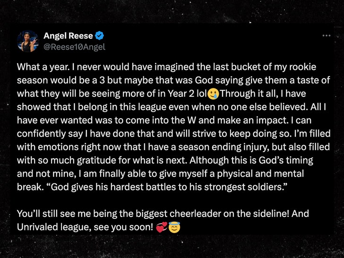Open the tweet's three-dot more options menu

click(326, 36)
